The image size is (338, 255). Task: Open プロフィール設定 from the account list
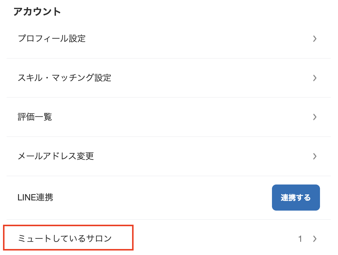pos(51,39)
